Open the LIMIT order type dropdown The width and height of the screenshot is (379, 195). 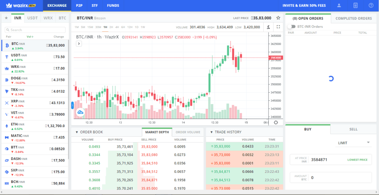pyautogui.click(x=354, y=143)
